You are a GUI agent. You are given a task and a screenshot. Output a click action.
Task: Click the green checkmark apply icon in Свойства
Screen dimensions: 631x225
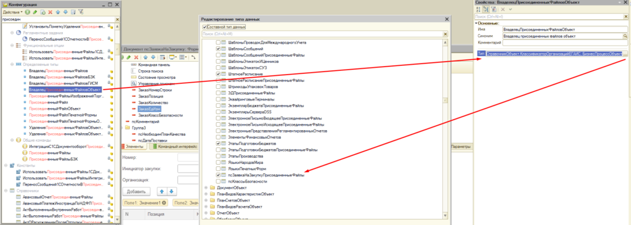click(x=511, y=9)
